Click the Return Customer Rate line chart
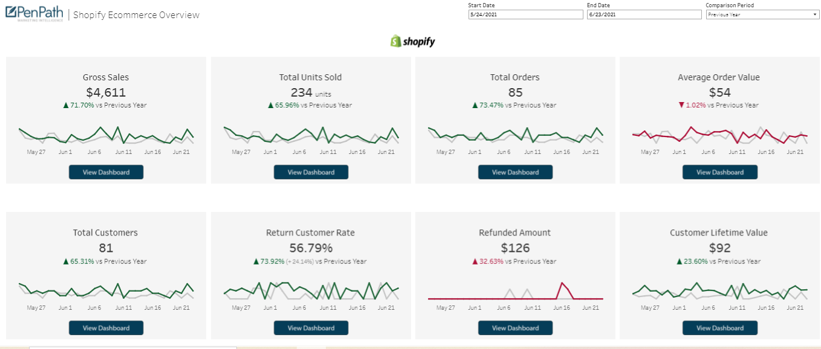The image size is (821, 349). [311, 290]
